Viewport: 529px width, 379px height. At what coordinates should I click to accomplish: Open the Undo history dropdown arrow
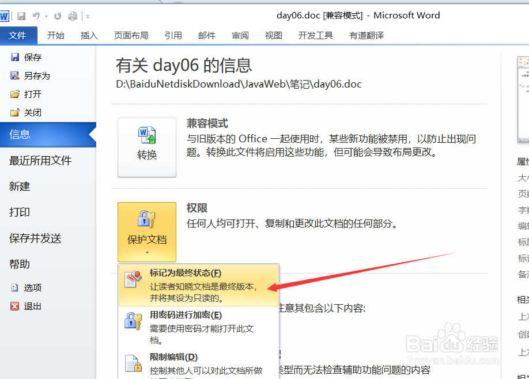click(46, 16)
